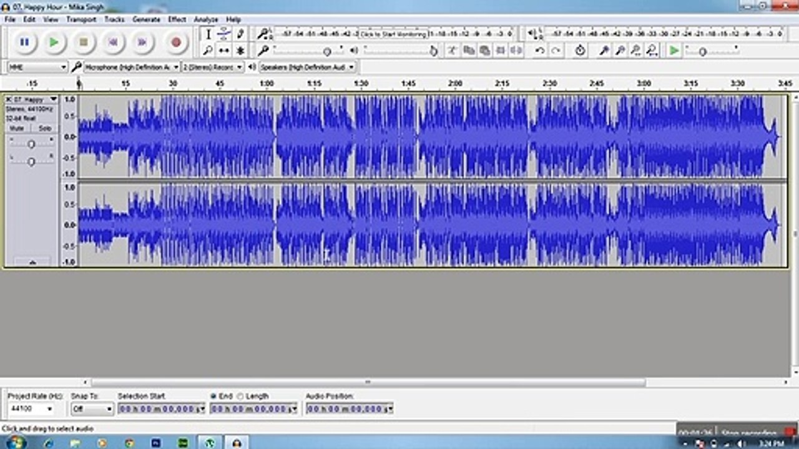Click the Trim audio icon

(x=500, y=51)
